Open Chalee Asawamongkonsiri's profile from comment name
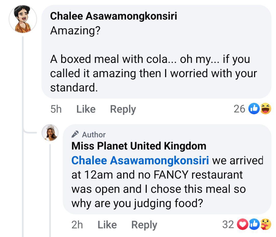The image size is (276, 237). (x=113, y=16)
